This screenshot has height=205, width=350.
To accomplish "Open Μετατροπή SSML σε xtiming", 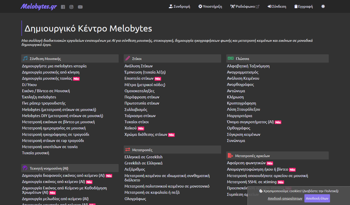I will click(252, 182).
